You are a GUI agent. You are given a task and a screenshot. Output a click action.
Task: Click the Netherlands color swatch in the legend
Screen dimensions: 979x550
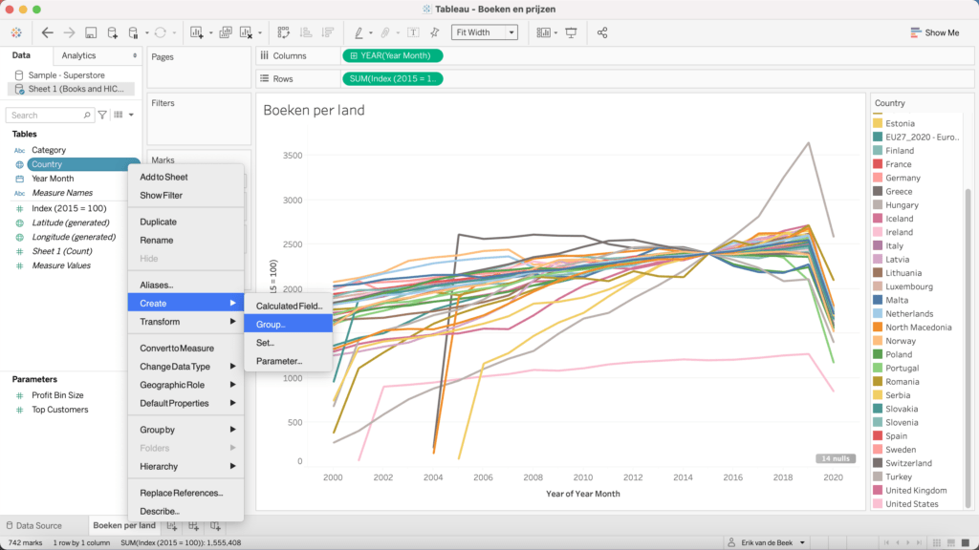pyautogui.click(x=878, y=313)
